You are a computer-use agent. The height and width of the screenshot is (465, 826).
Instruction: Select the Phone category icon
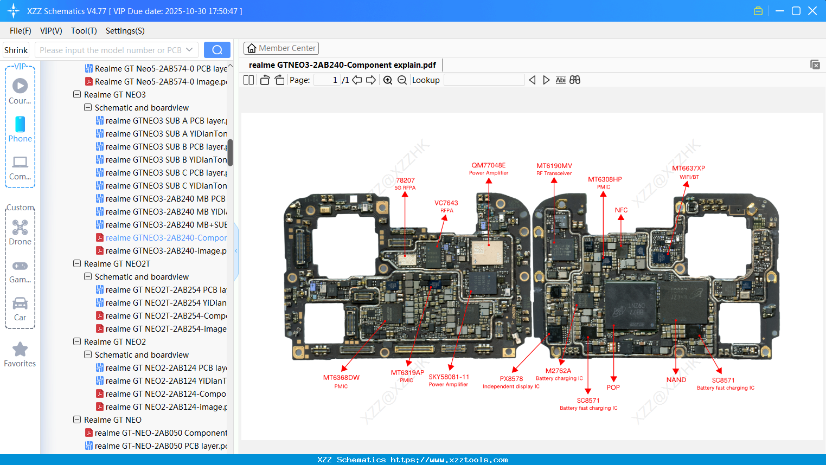pos(20,129)
